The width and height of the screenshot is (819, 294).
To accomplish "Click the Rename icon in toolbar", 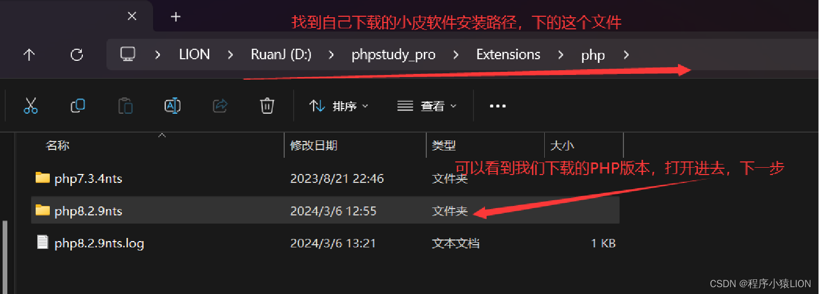I will click(x=173, y=106).
